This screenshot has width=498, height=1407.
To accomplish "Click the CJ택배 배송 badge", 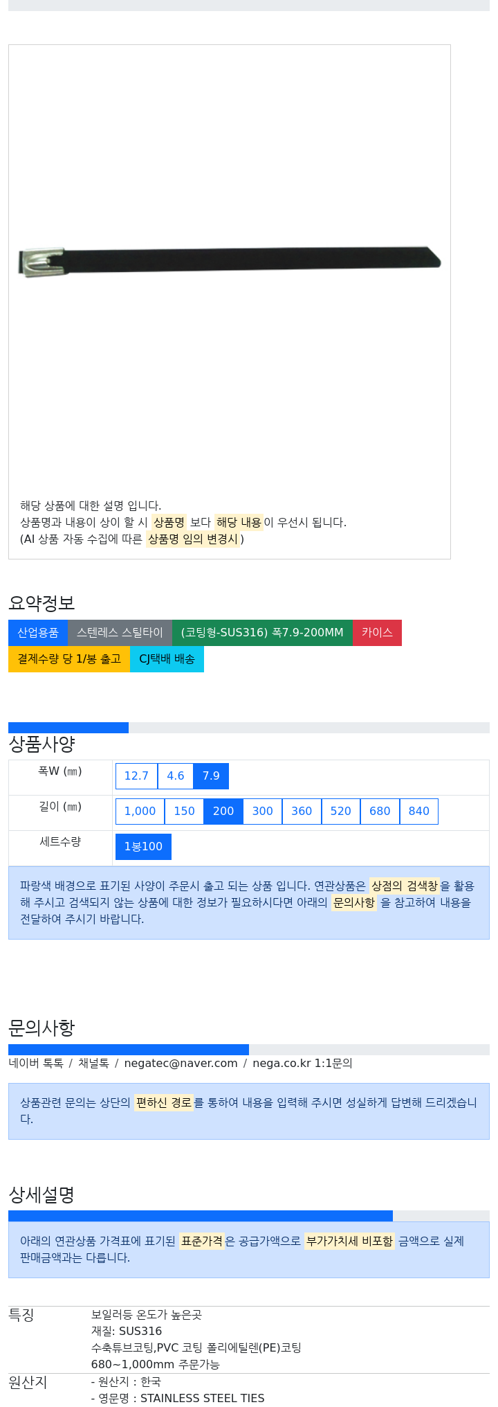I will coord(167,658).
